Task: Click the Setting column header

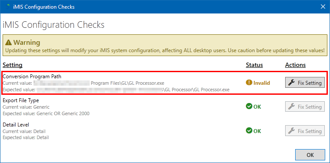Action: 13,65
